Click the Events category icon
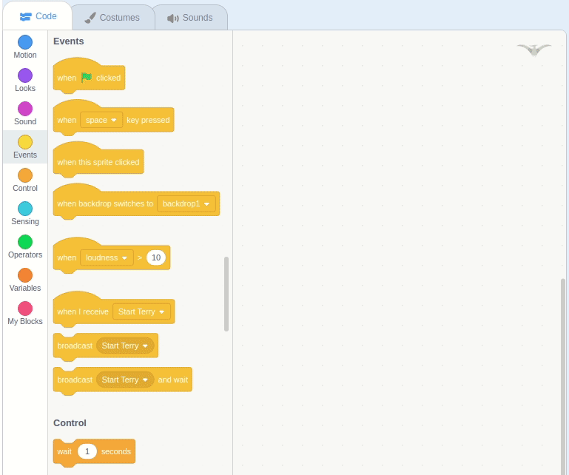This screenshot has height=475, width=569. click(x=25, y=142)
